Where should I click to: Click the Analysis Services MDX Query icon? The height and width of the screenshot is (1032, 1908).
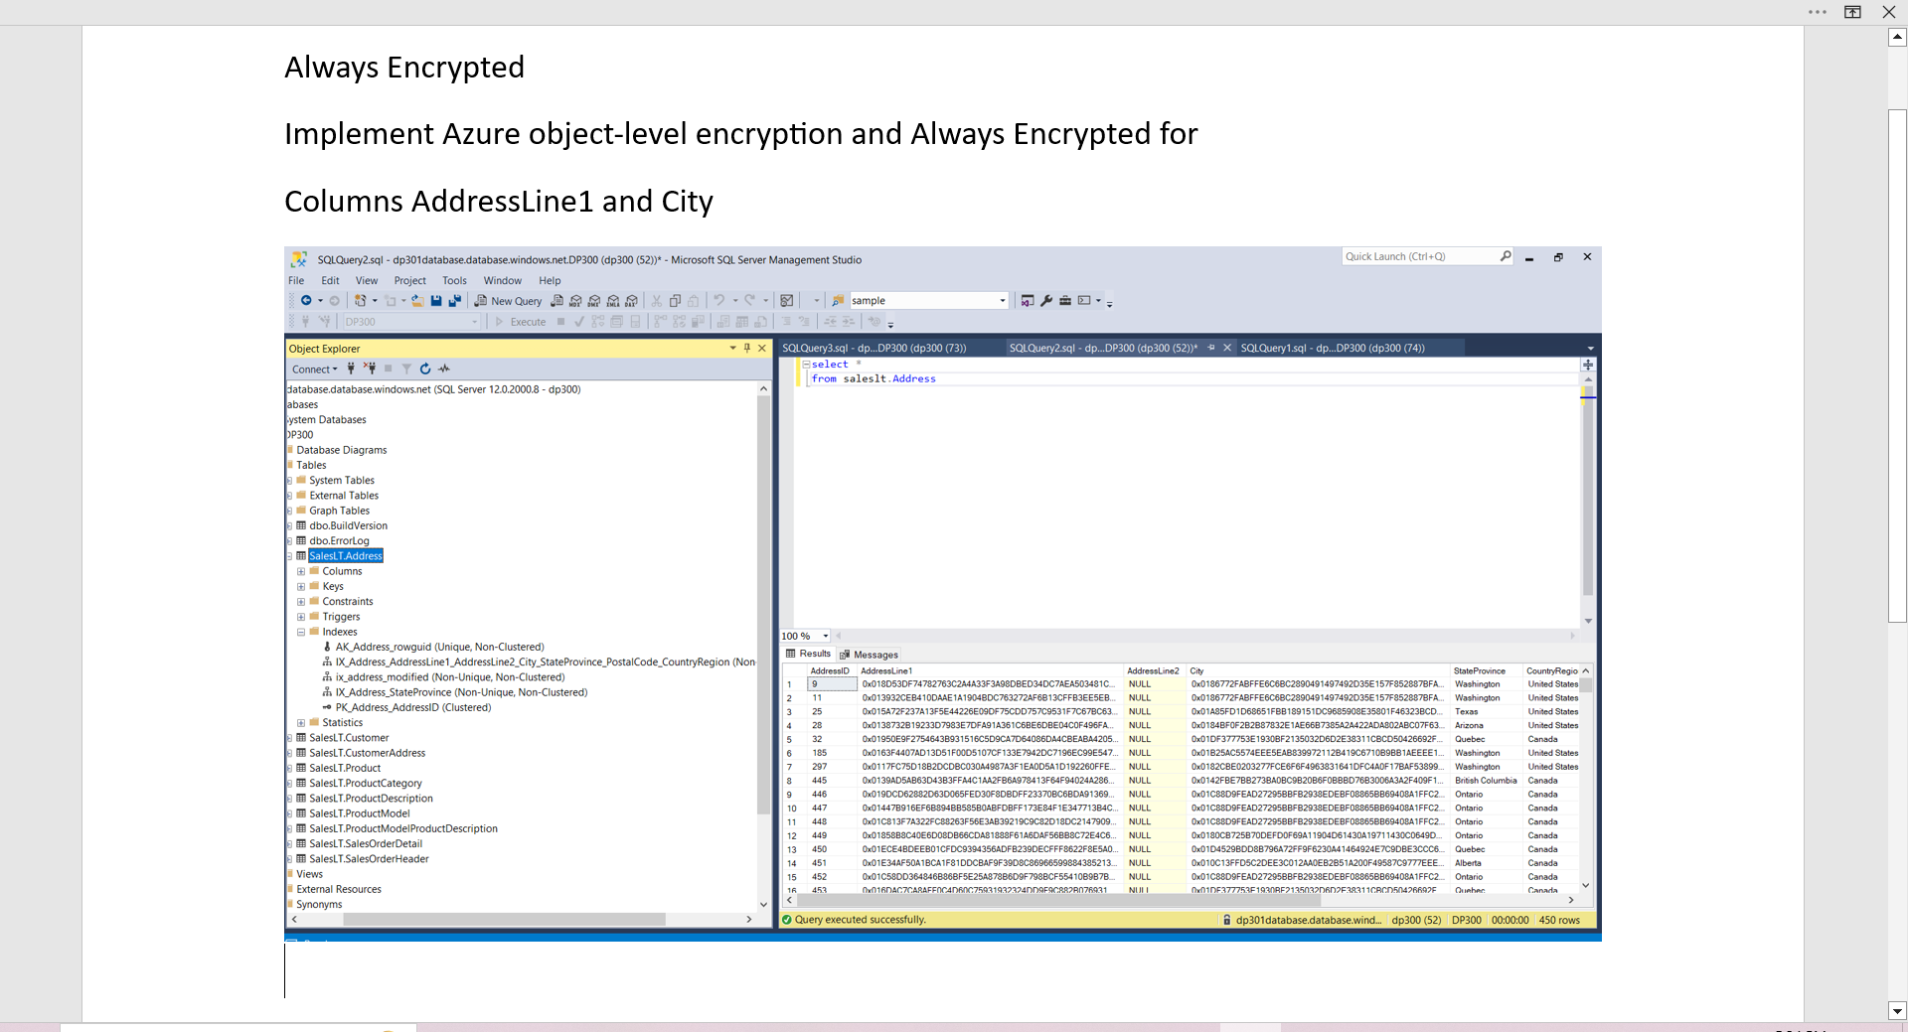pos(575,301)
